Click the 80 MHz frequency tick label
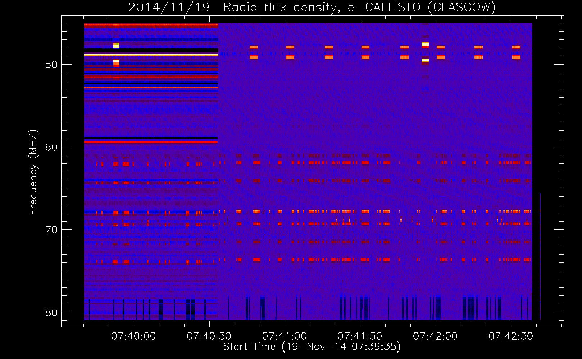The height and width of the screenshot is (359, 582). click(51, 312)
